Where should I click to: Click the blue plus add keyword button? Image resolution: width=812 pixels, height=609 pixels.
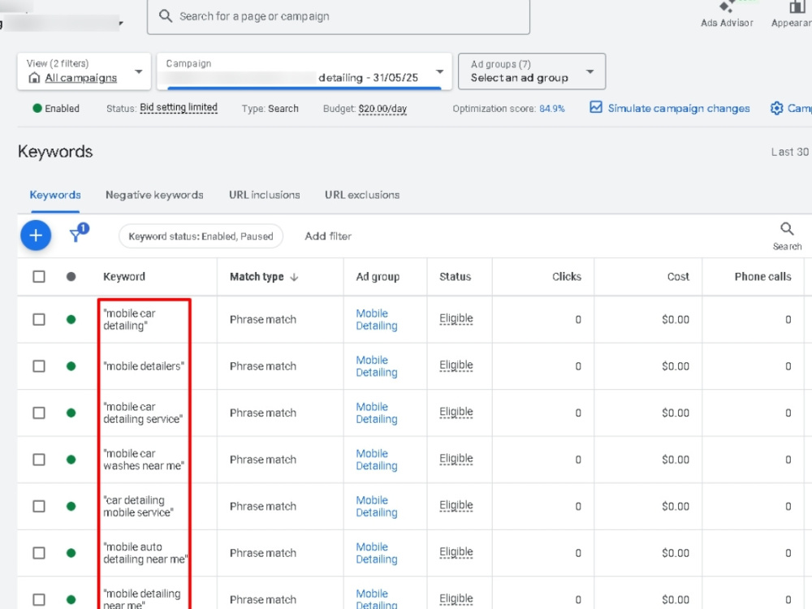coord(36,235)
